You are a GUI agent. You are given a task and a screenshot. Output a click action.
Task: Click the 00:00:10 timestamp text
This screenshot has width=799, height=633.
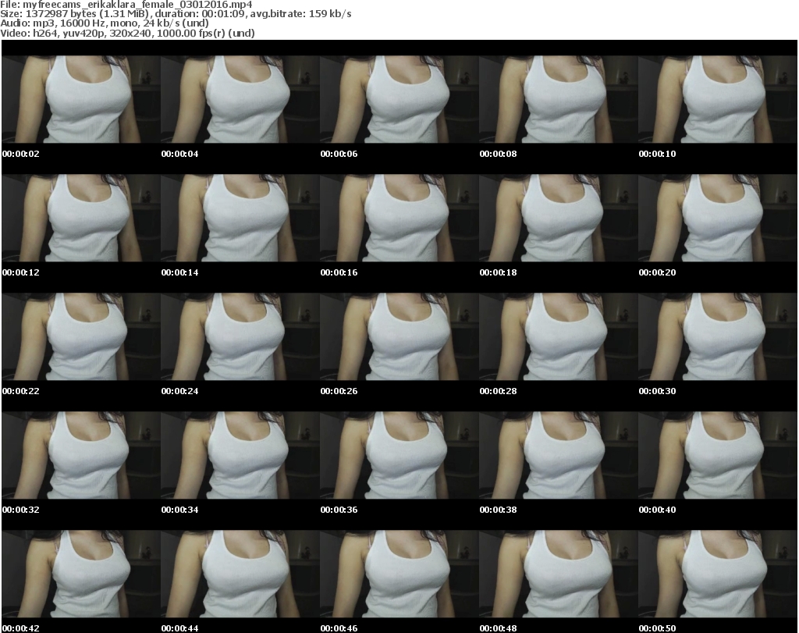tap(657, 154)
